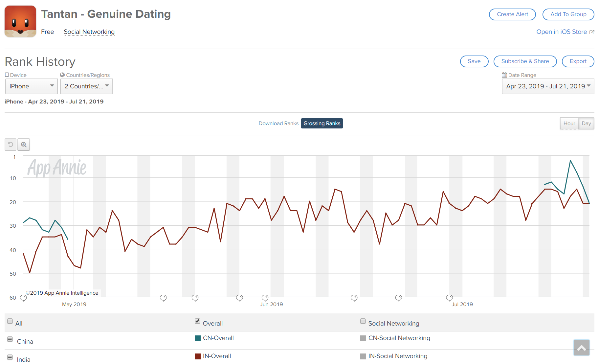Click the scroll-to-top arrow button

pos(581,348)
